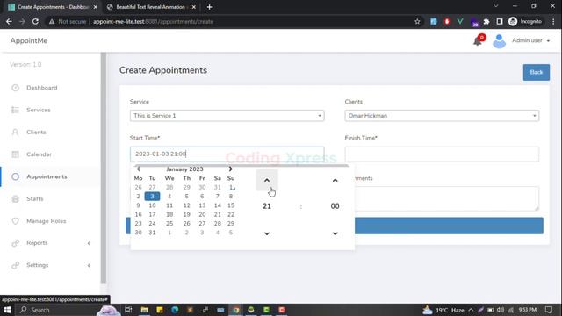Viewport: 562px width, 316px height.
Task: Decrease the minutes with down arrow
Action: tap(335, 233)
